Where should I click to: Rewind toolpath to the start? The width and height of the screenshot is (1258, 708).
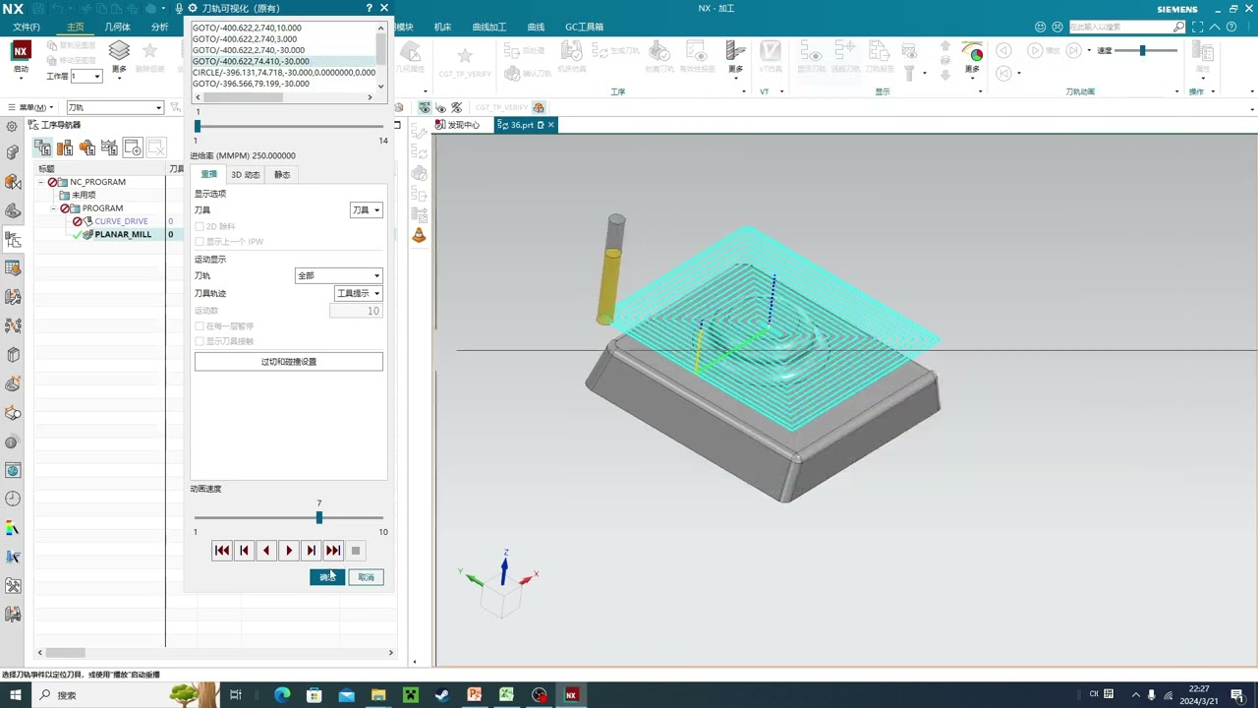click(x=222, y=551)
